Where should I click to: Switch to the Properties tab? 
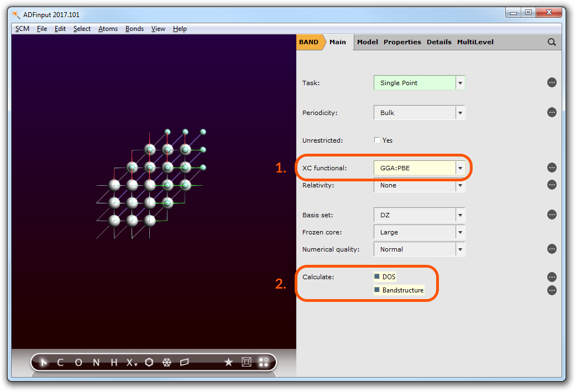[402, 42]
